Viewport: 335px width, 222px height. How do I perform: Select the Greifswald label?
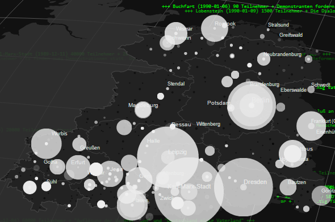pos(291,35)
